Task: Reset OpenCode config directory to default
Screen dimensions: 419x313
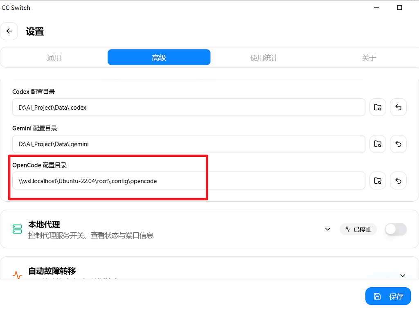Action: (x=398, y=181)
